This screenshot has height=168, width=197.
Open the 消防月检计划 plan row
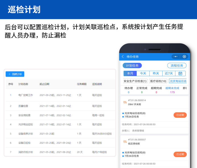click(x=26, y=152)
